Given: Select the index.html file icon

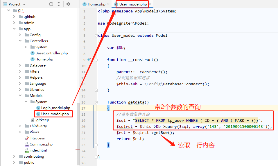Looking at the screenshot, I should 27,150.
